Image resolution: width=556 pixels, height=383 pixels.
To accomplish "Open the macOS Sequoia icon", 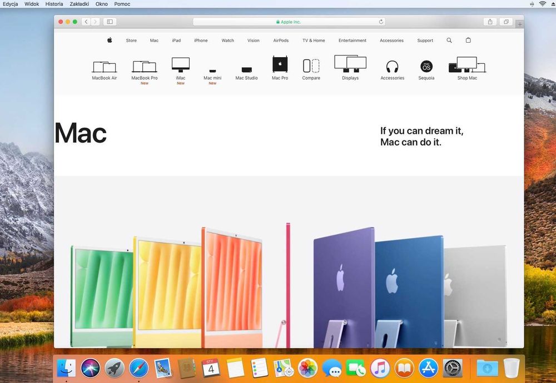I will tap(426, 67).
